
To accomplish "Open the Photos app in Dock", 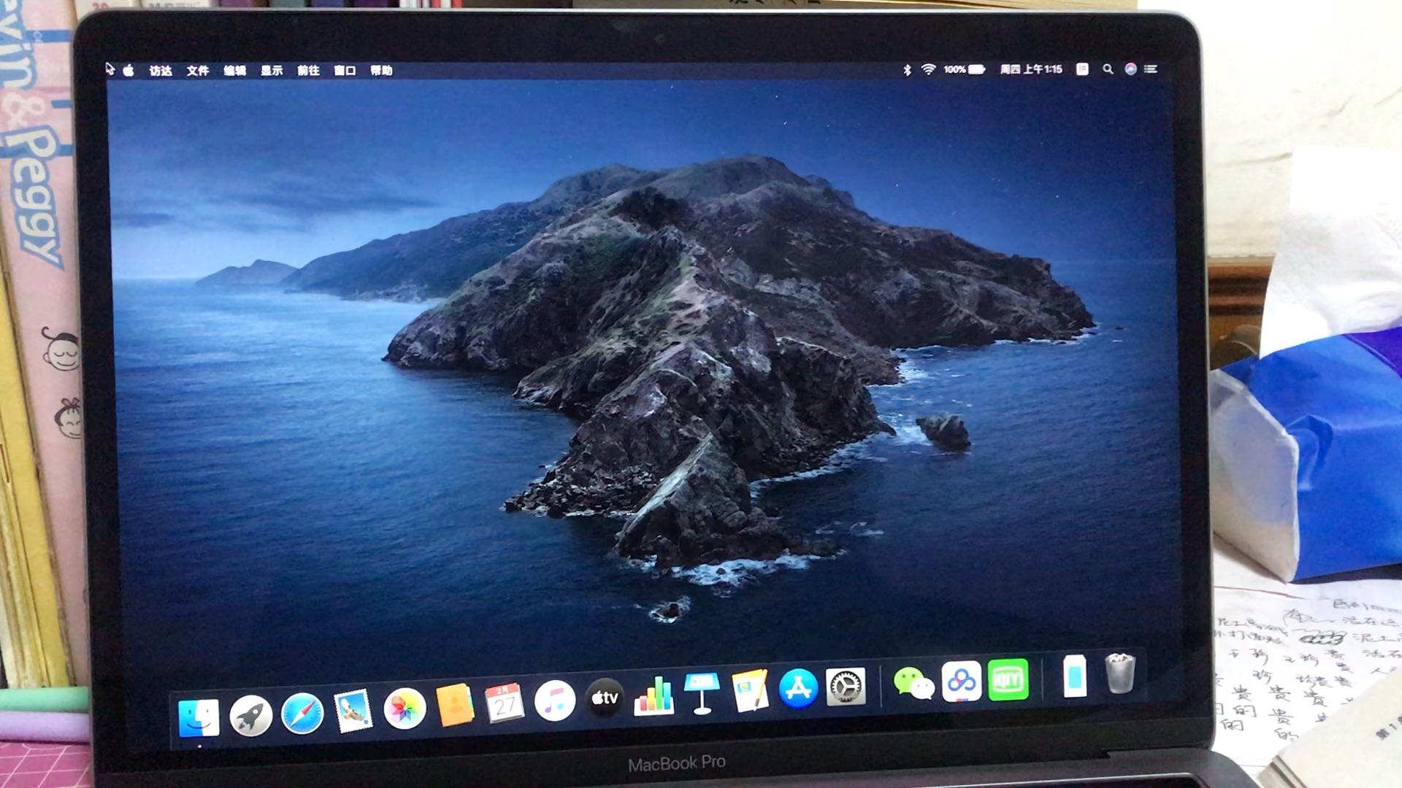I will point(405,708).
